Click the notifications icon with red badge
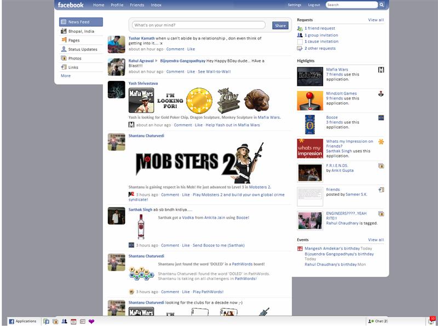438x326 pixels. pos(432,321)
